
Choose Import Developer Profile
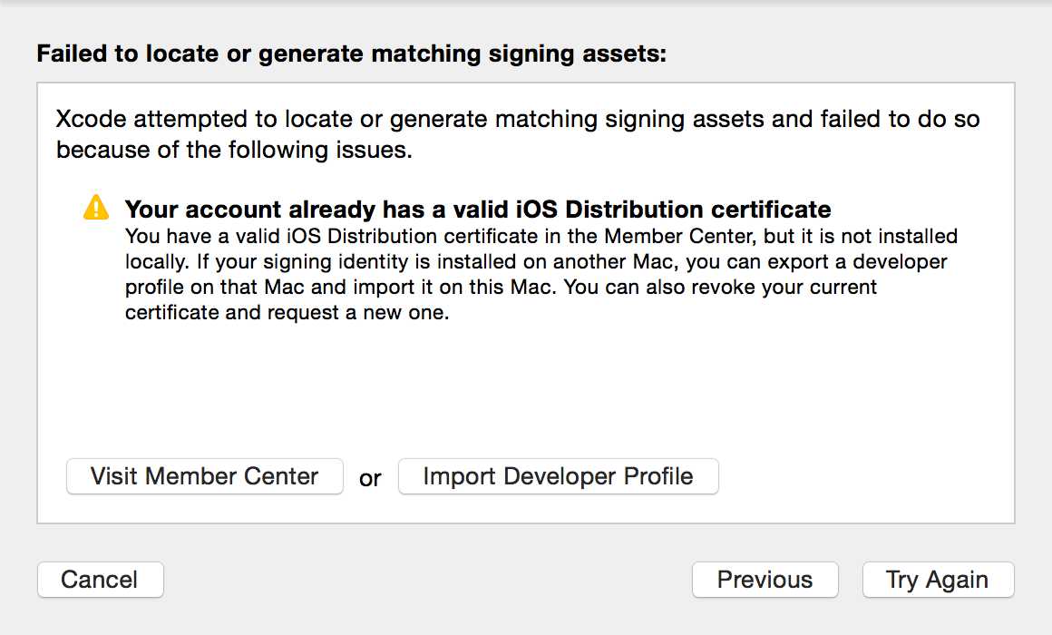(559, 476)
